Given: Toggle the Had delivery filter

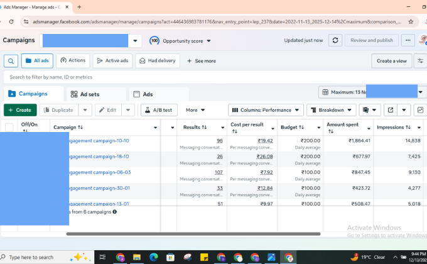Looking at the screenshot, I should pos(157,61).
